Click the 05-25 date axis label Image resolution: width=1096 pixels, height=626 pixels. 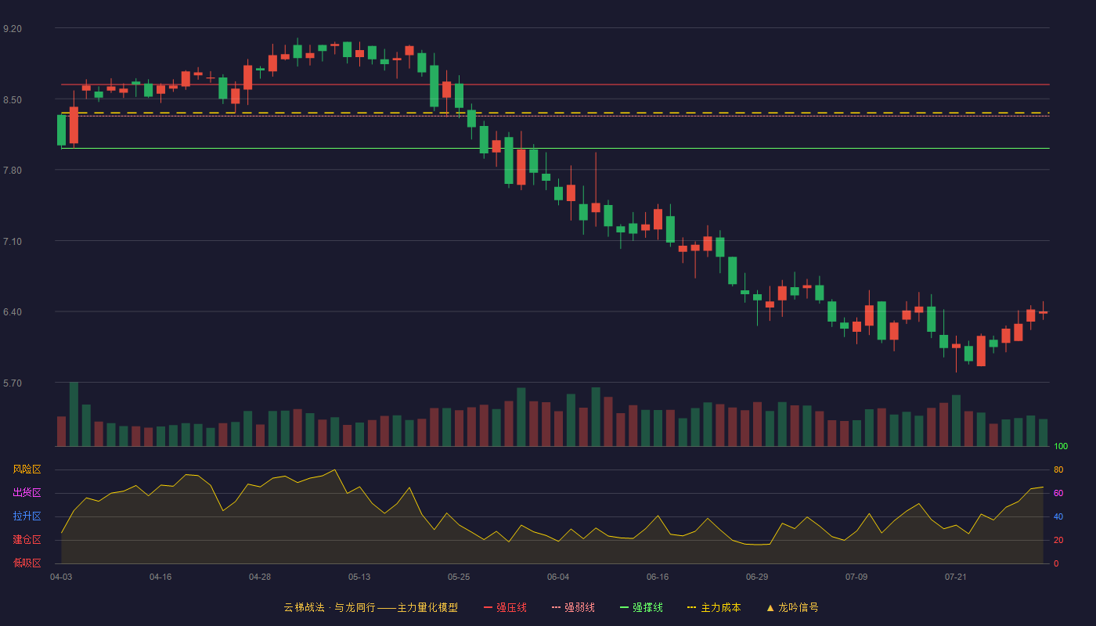tap(459, 577)
